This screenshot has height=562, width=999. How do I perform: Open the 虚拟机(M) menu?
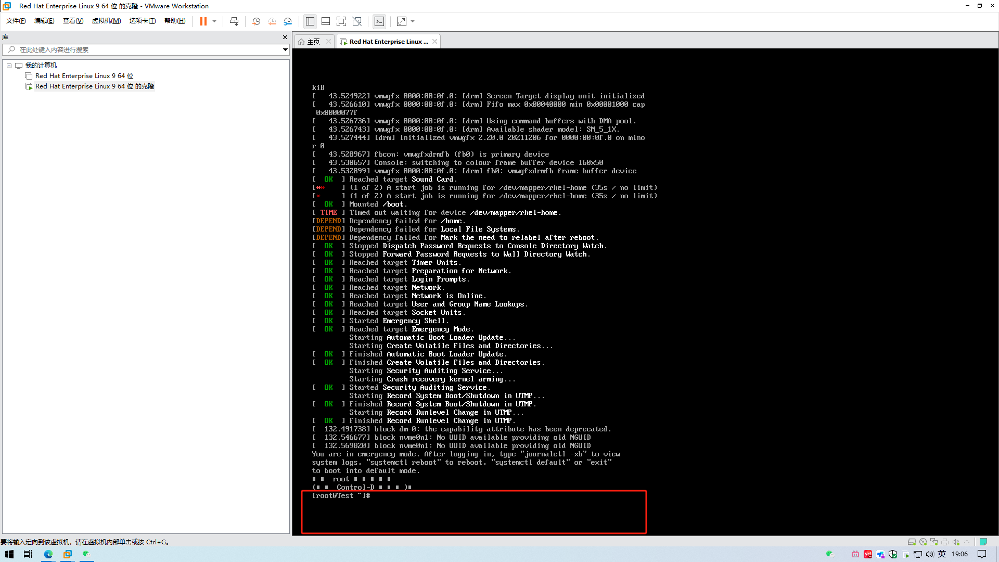pyautogui.click(x=106, y=21)
